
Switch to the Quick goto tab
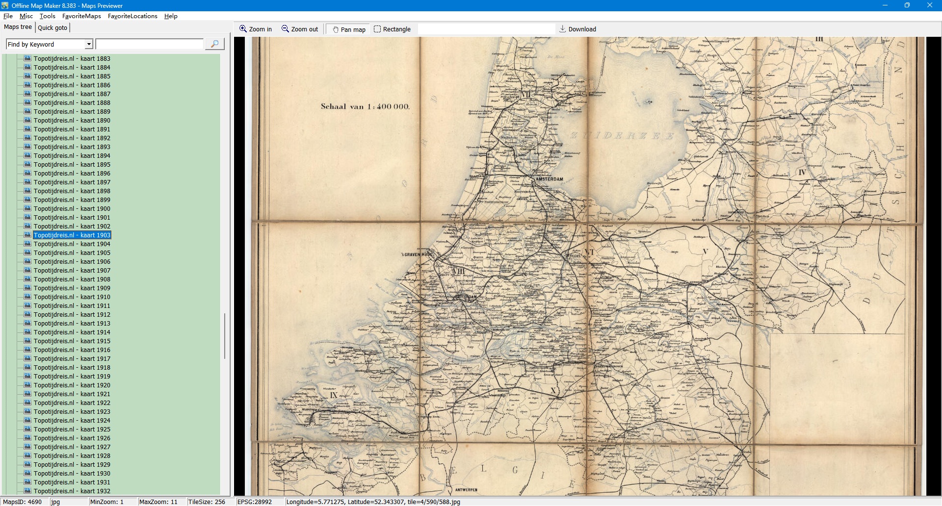coord(52,27)
